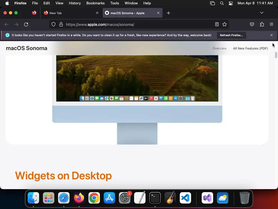The image size is (278, 209).
Task: Launch Google Chrome from the Dock
Action: 94,198
